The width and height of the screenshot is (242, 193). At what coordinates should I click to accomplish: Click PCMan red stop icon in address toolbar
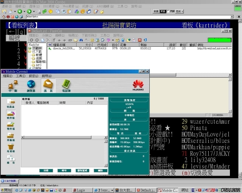[8, 17]
